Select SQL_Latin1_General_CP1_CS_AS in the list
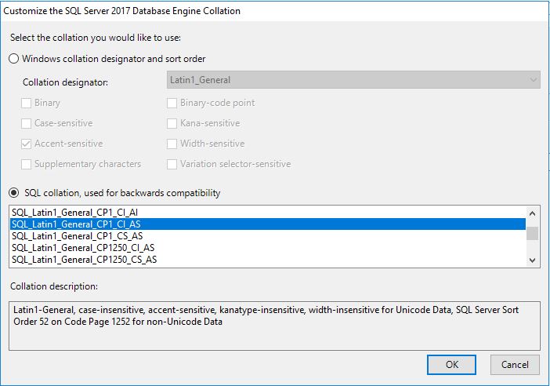 click(x=268, y=236)
